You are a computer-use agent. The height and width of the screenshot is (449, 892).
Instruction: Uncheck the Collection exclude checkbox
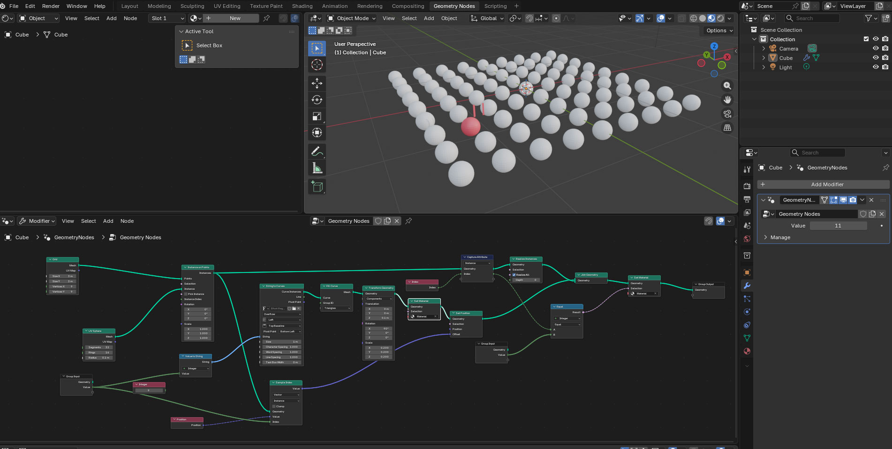click(x=866, y=39)
